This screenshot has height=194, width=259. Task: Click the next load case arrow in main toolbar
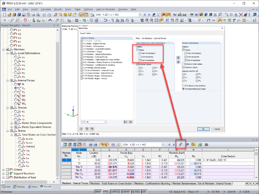149,15
